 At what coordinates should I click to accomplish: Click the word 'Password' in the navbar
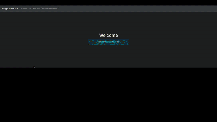tap(53, 9)
